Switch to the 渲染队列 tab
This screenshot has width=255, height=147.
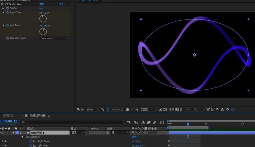coord(8,116)
